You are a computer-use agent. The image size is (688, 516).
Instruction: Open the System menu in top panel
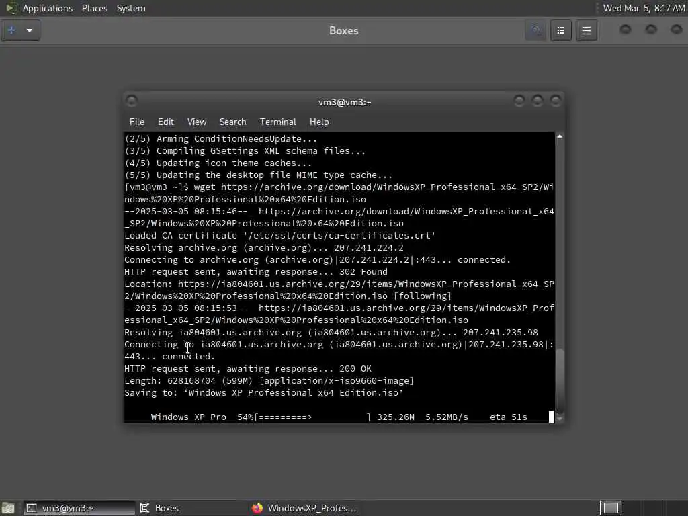point(131,8)
